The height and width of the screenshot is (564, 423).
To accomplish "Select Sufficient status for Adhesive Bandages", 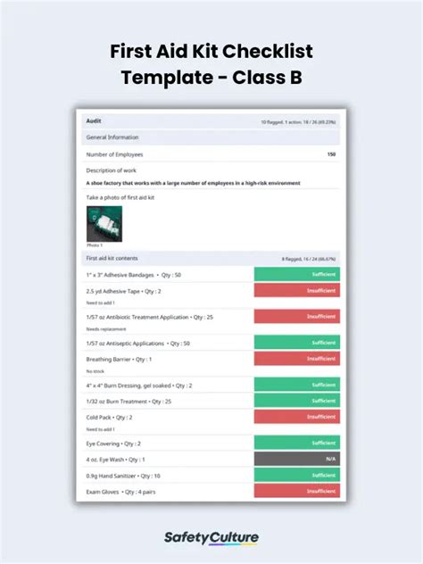I will [297, 275].
